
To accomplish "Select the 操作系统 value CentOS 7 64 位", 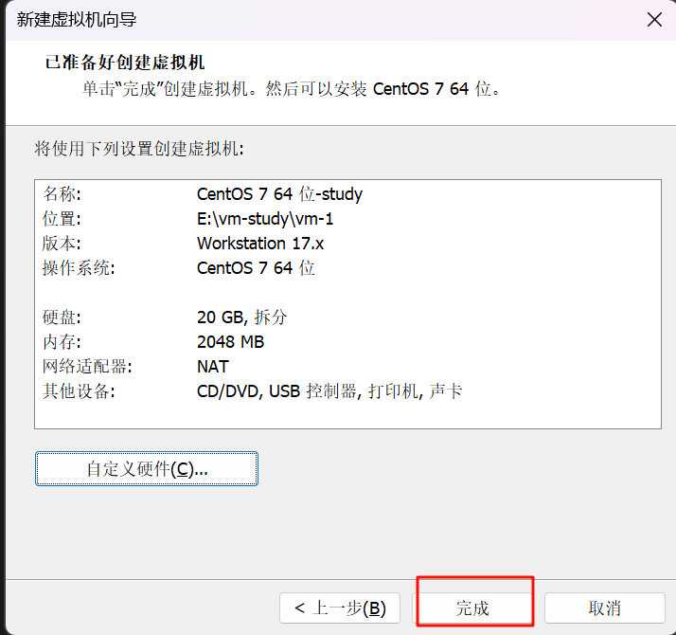I will [x=256, y=268].
